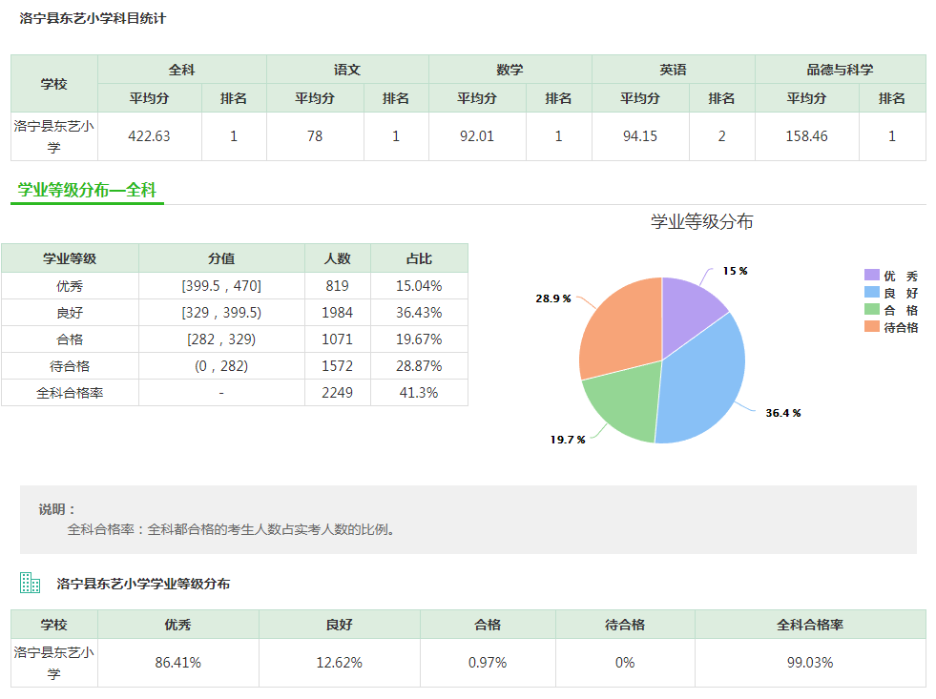Click the school name 洛宁县东艺小学 in top table
936x699 pixels.
pyautogui.click(x=52, y=135)
